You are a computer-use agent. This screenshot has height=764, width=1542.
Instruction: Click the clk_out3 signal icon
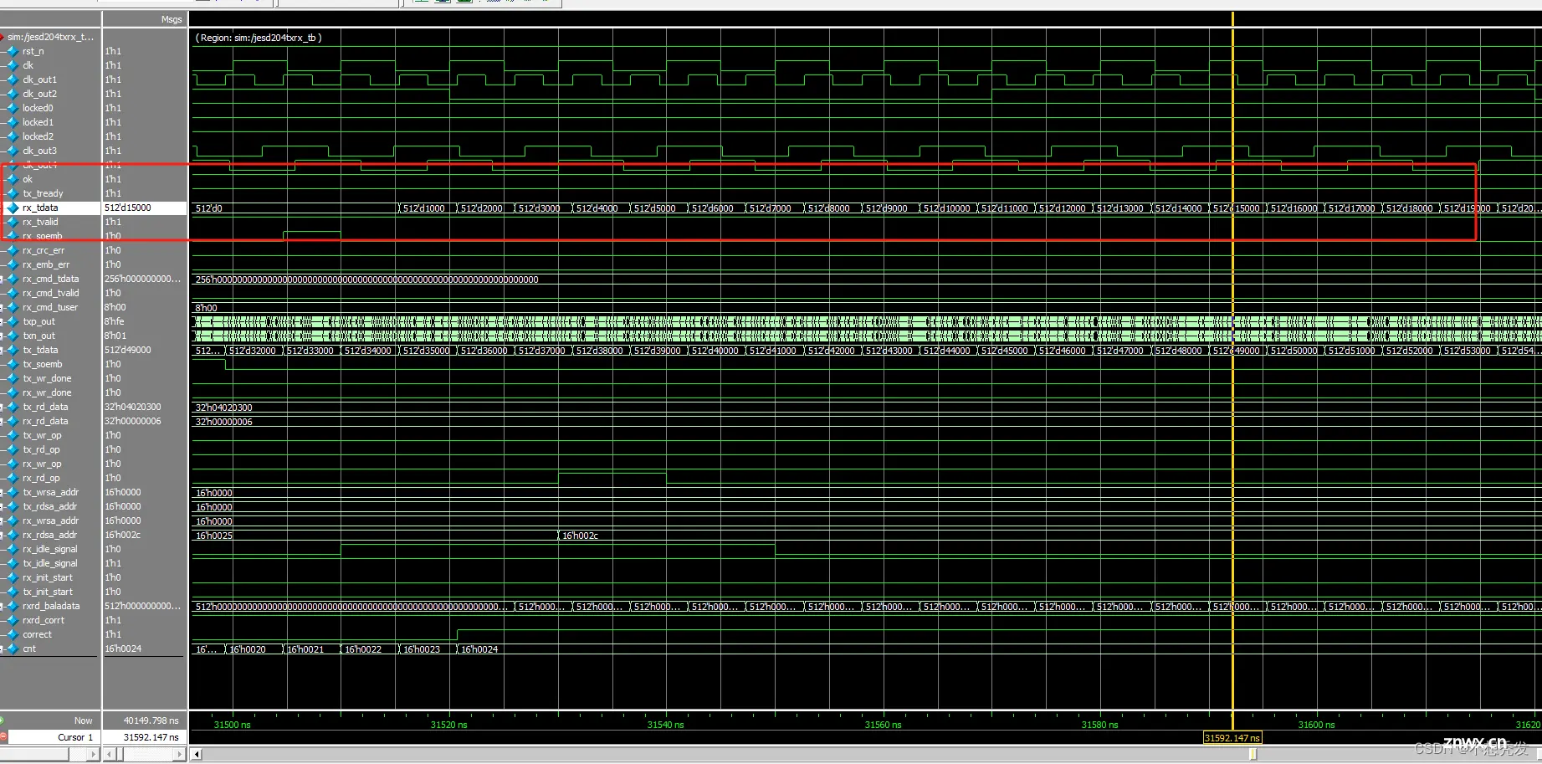(13, 151)
